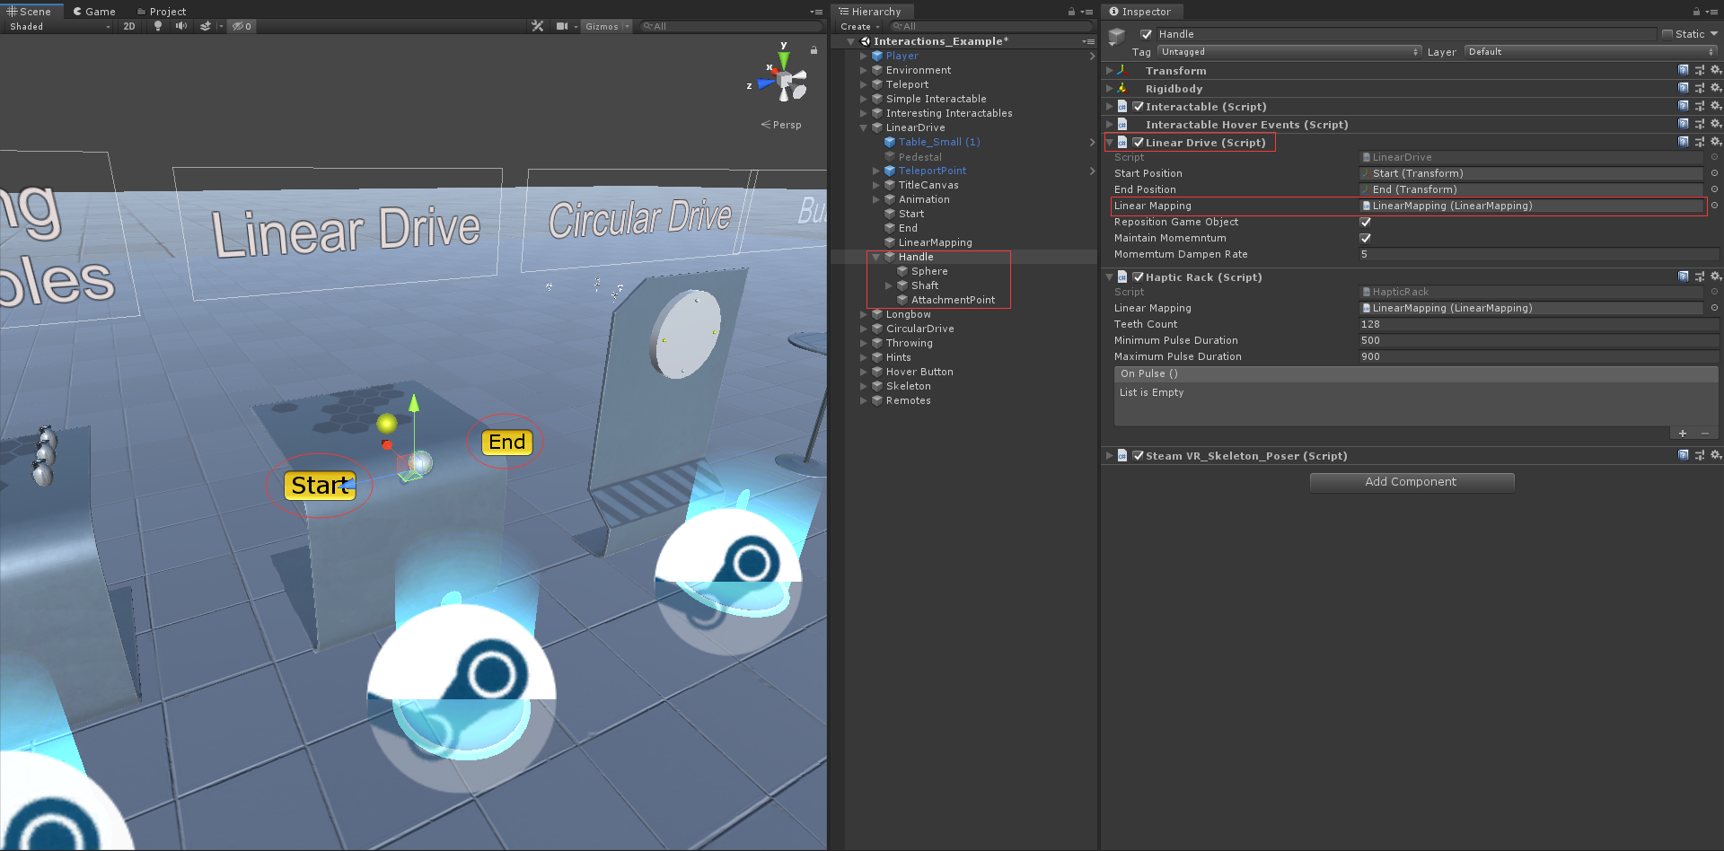Click the scene camera settings icon
Viewport: 1724px width, 851px height.
pos(562,26)
